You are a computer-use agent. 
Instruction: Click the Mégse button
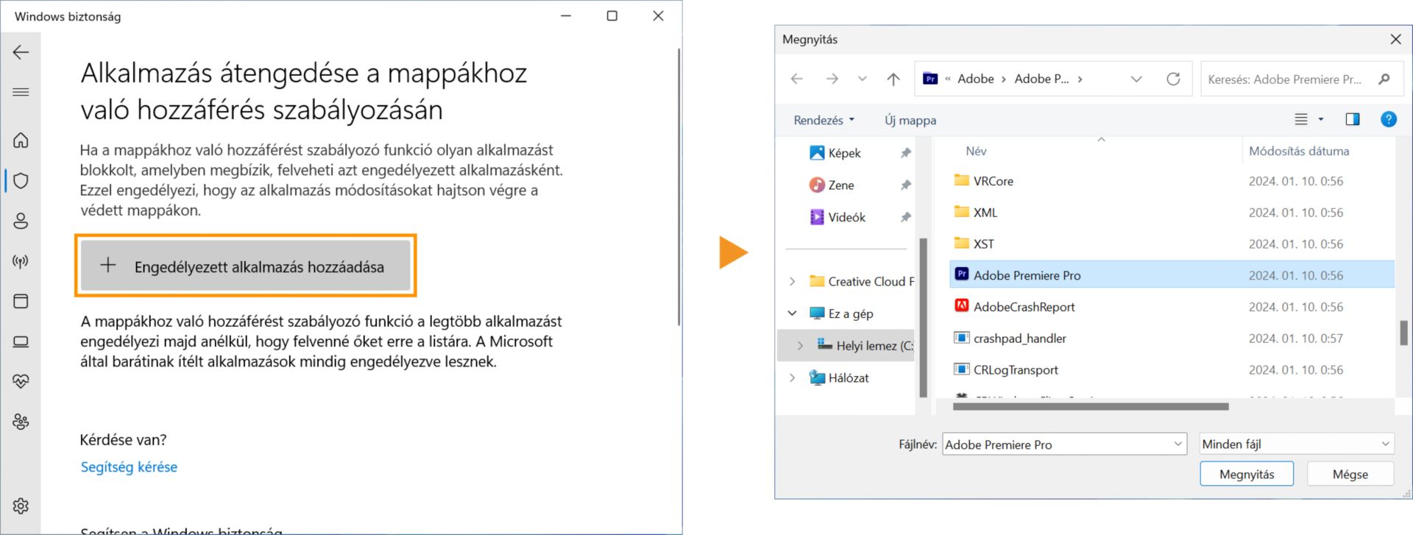point(1350,474)
